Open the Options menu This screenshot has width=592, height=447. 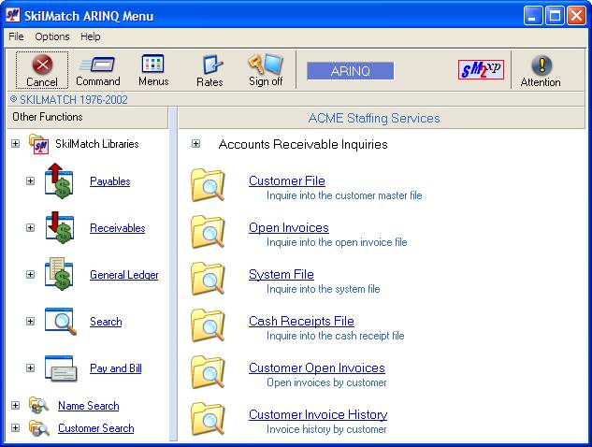(x=52, y=36)
